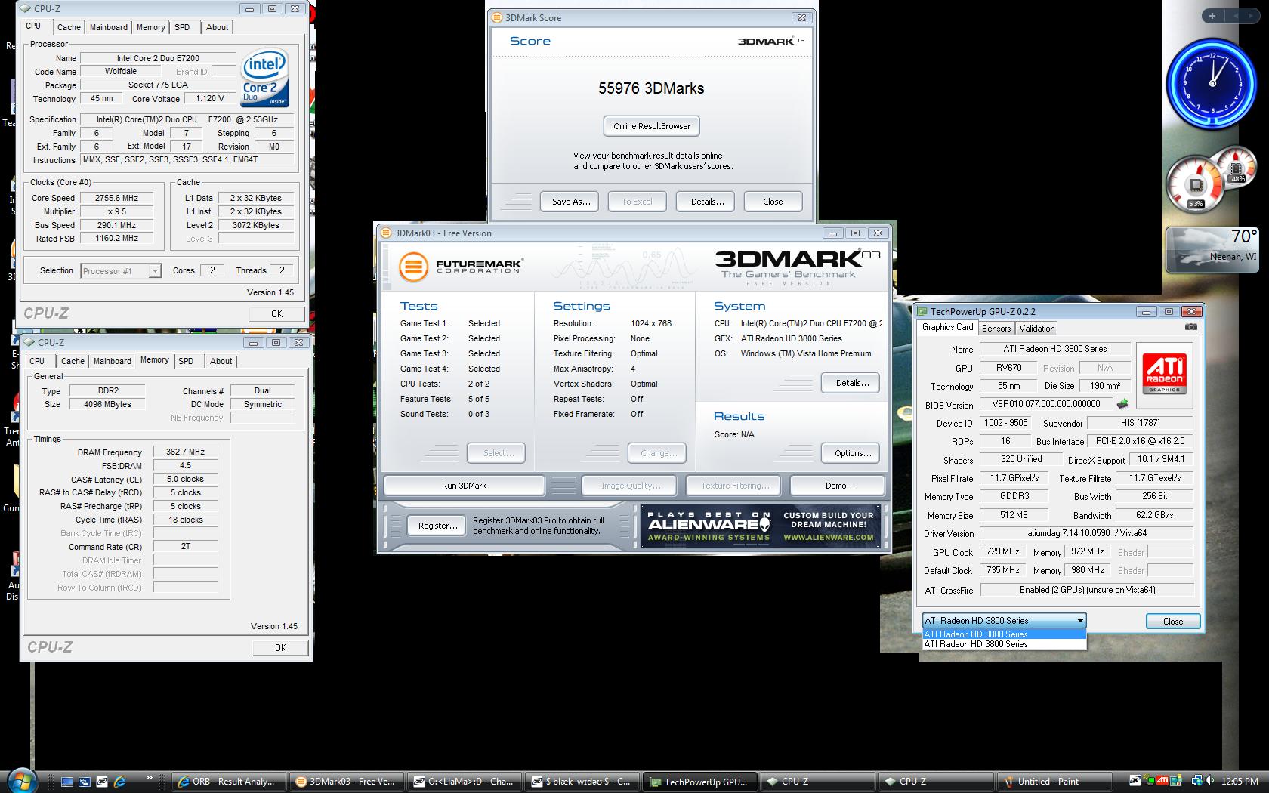Open the Processor #1 selection dropdown

121,271
